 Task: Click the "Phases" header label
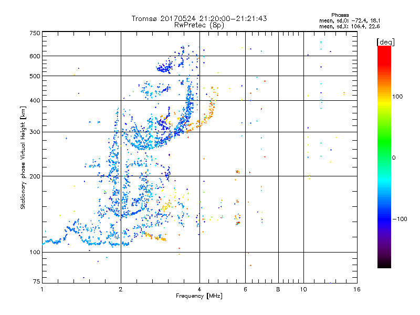coord(340,15)
